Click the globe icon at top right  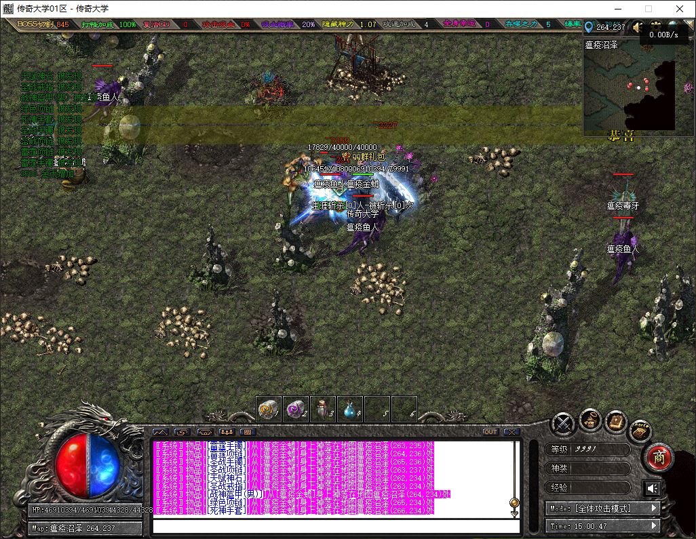click(673, 25)
